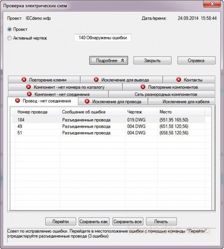The width and height of the screenshot is (224, 249).
Task: Click the error icon beside Исключение для вывода
Action: 96,79
